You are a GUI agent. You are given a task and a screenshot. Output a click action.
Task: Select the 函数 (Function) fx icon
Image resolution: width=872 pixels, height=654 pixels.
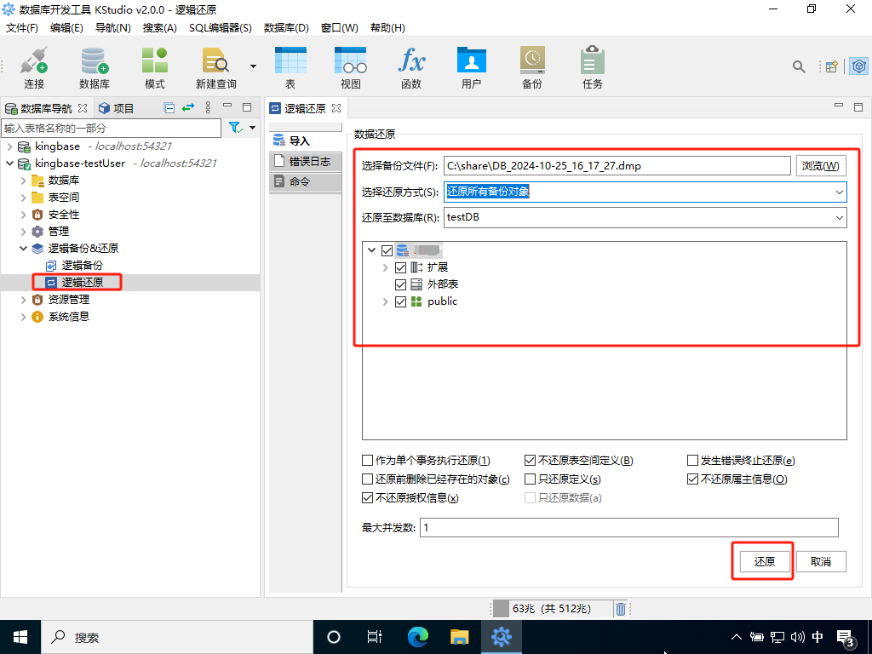coord(411,61)
